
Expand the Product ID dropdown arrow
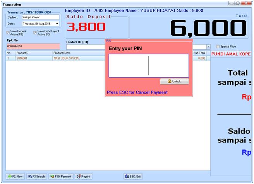[208, 47]
